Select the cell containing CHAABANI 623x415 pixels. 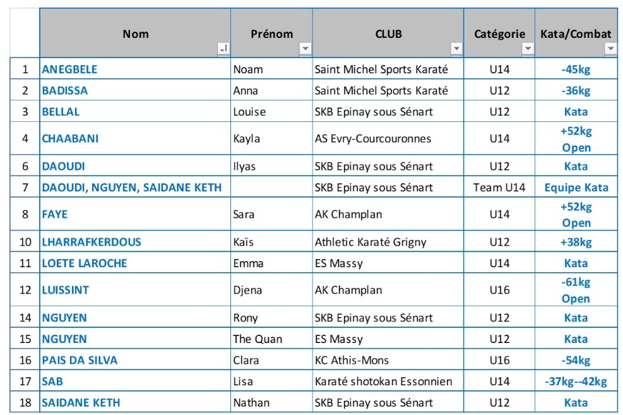click(x=70, y=138)
